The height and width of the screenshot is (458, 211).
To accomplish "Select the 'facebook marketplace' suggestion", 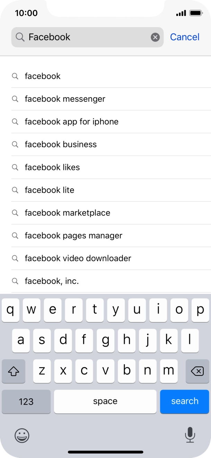I will [67, 213].
